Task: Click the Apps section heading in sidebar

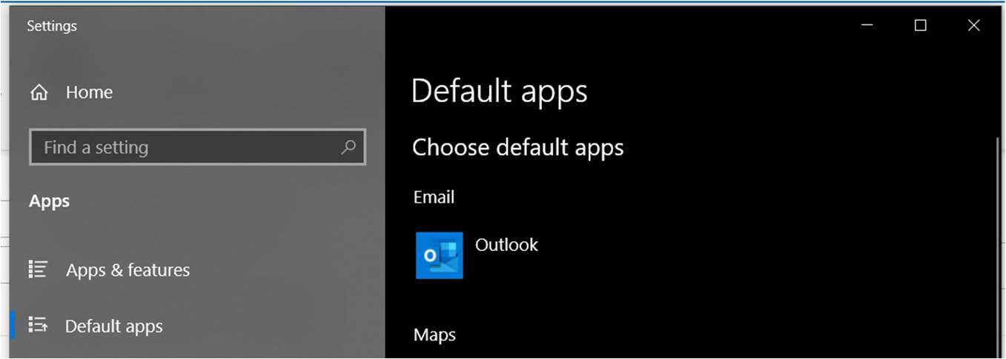Action: tap(49, 201)
